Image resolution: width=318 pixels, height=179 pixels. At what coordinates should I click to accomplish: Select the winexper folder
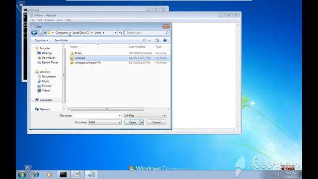pyautogui.click(x=120, y=58)
